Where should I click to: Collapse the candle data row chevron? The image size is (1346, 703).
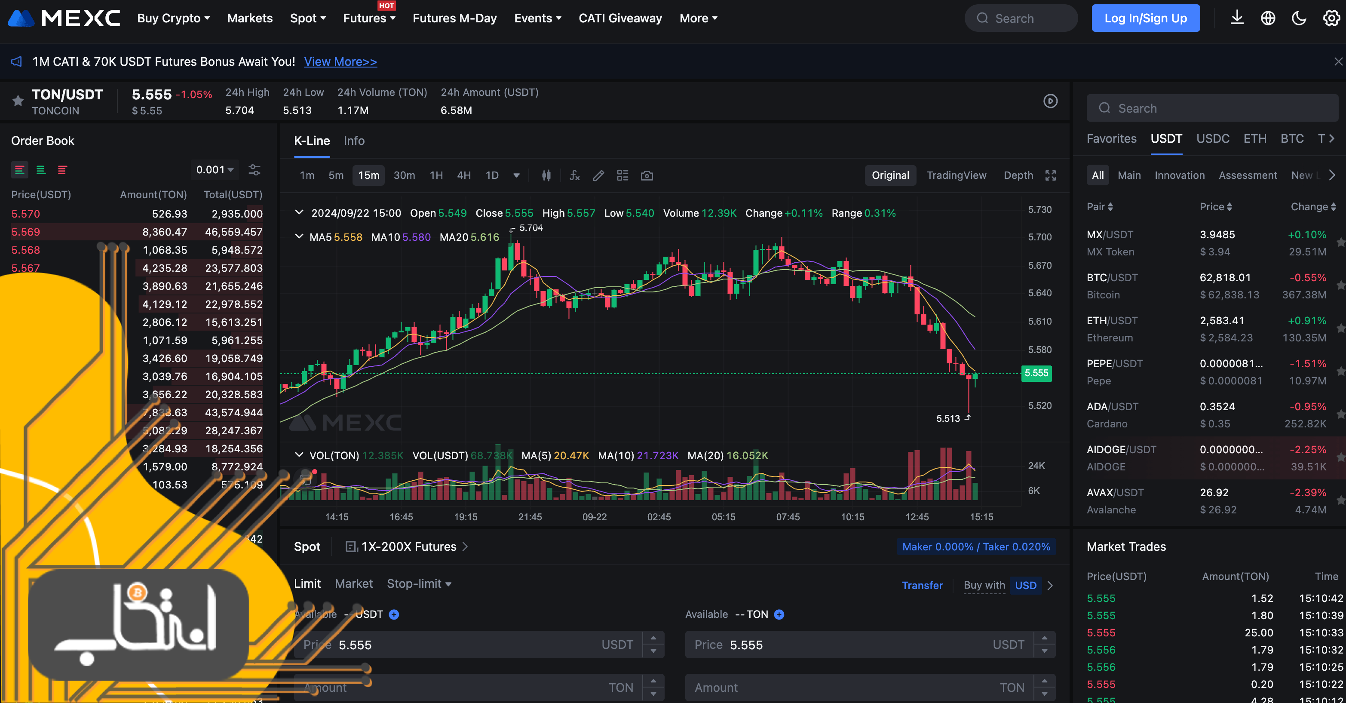click(x=299, y=213)
